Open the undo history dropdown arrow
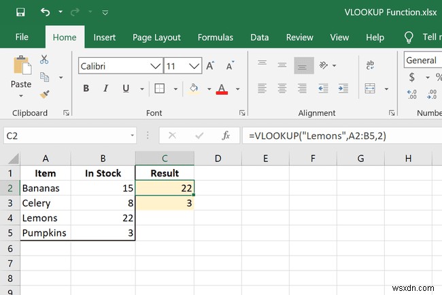This screenshot has height=295, width=442. click(x=61, y=12)
